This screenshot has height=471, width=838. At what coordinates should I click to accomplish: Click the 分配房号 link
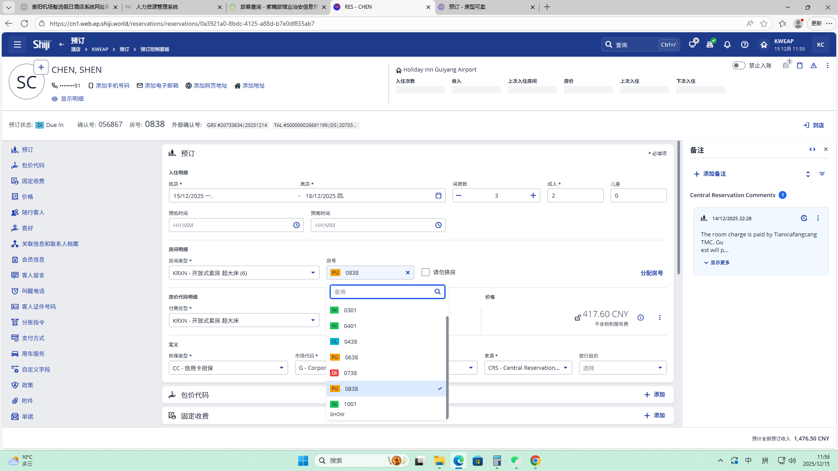pos(651,273)
